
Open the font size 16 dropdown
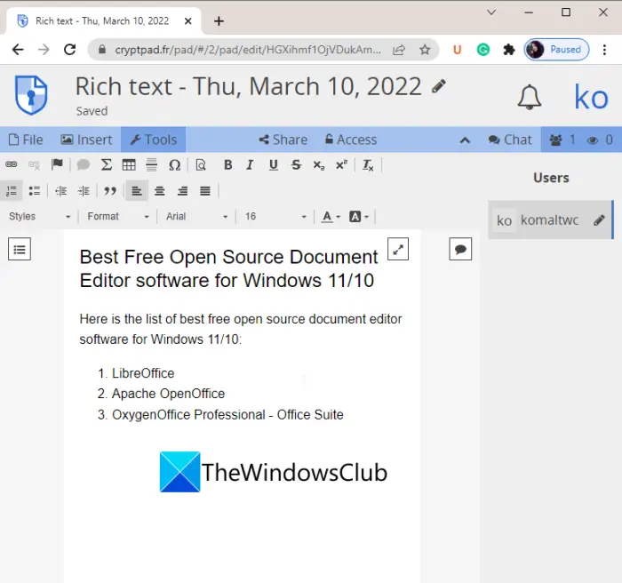275,216
